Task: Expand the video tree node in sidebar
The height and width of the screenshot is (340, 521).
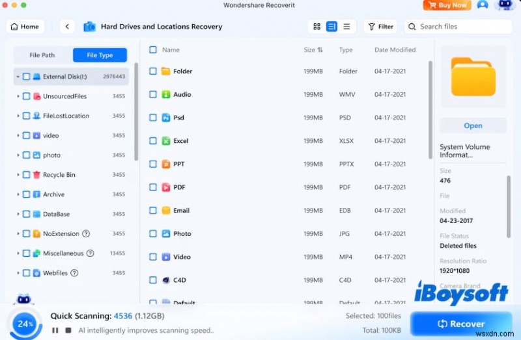Action: [x=18, y=135]
